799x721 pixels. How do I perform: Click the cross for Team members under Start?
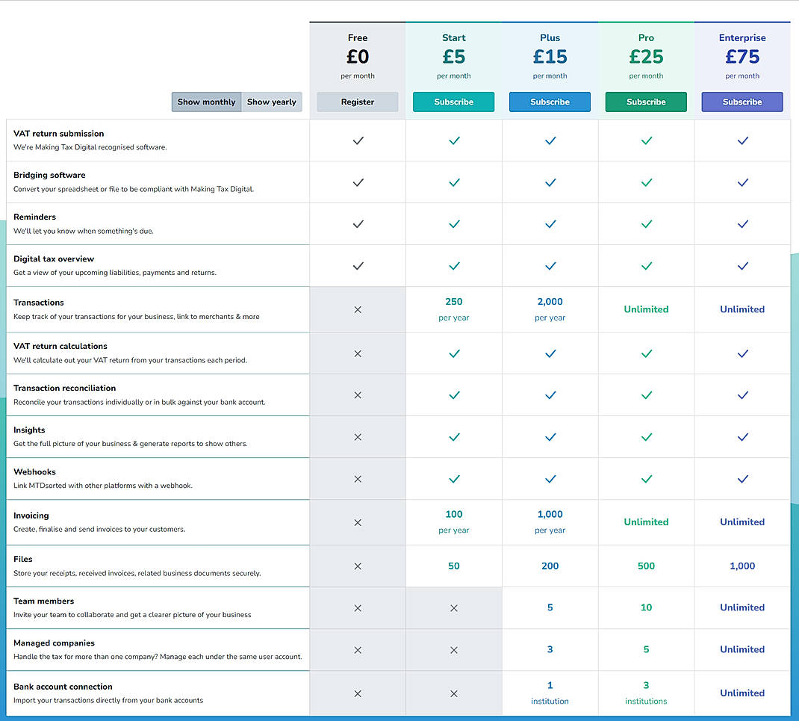453,607
